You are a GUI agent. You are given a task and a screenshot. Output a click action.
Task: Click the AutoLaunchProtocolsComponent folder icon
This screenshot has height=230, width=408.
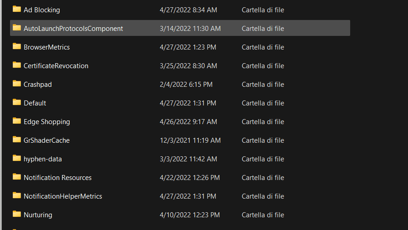tap(17, 28)
